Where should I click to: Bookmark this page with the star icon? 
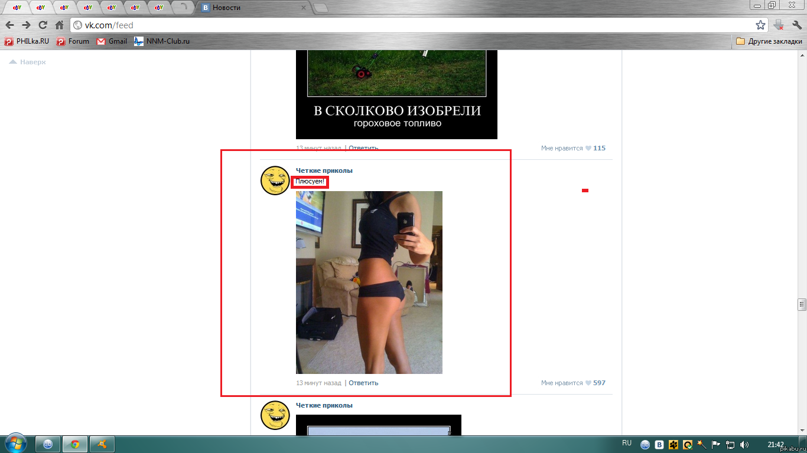[x=760, y=25]
